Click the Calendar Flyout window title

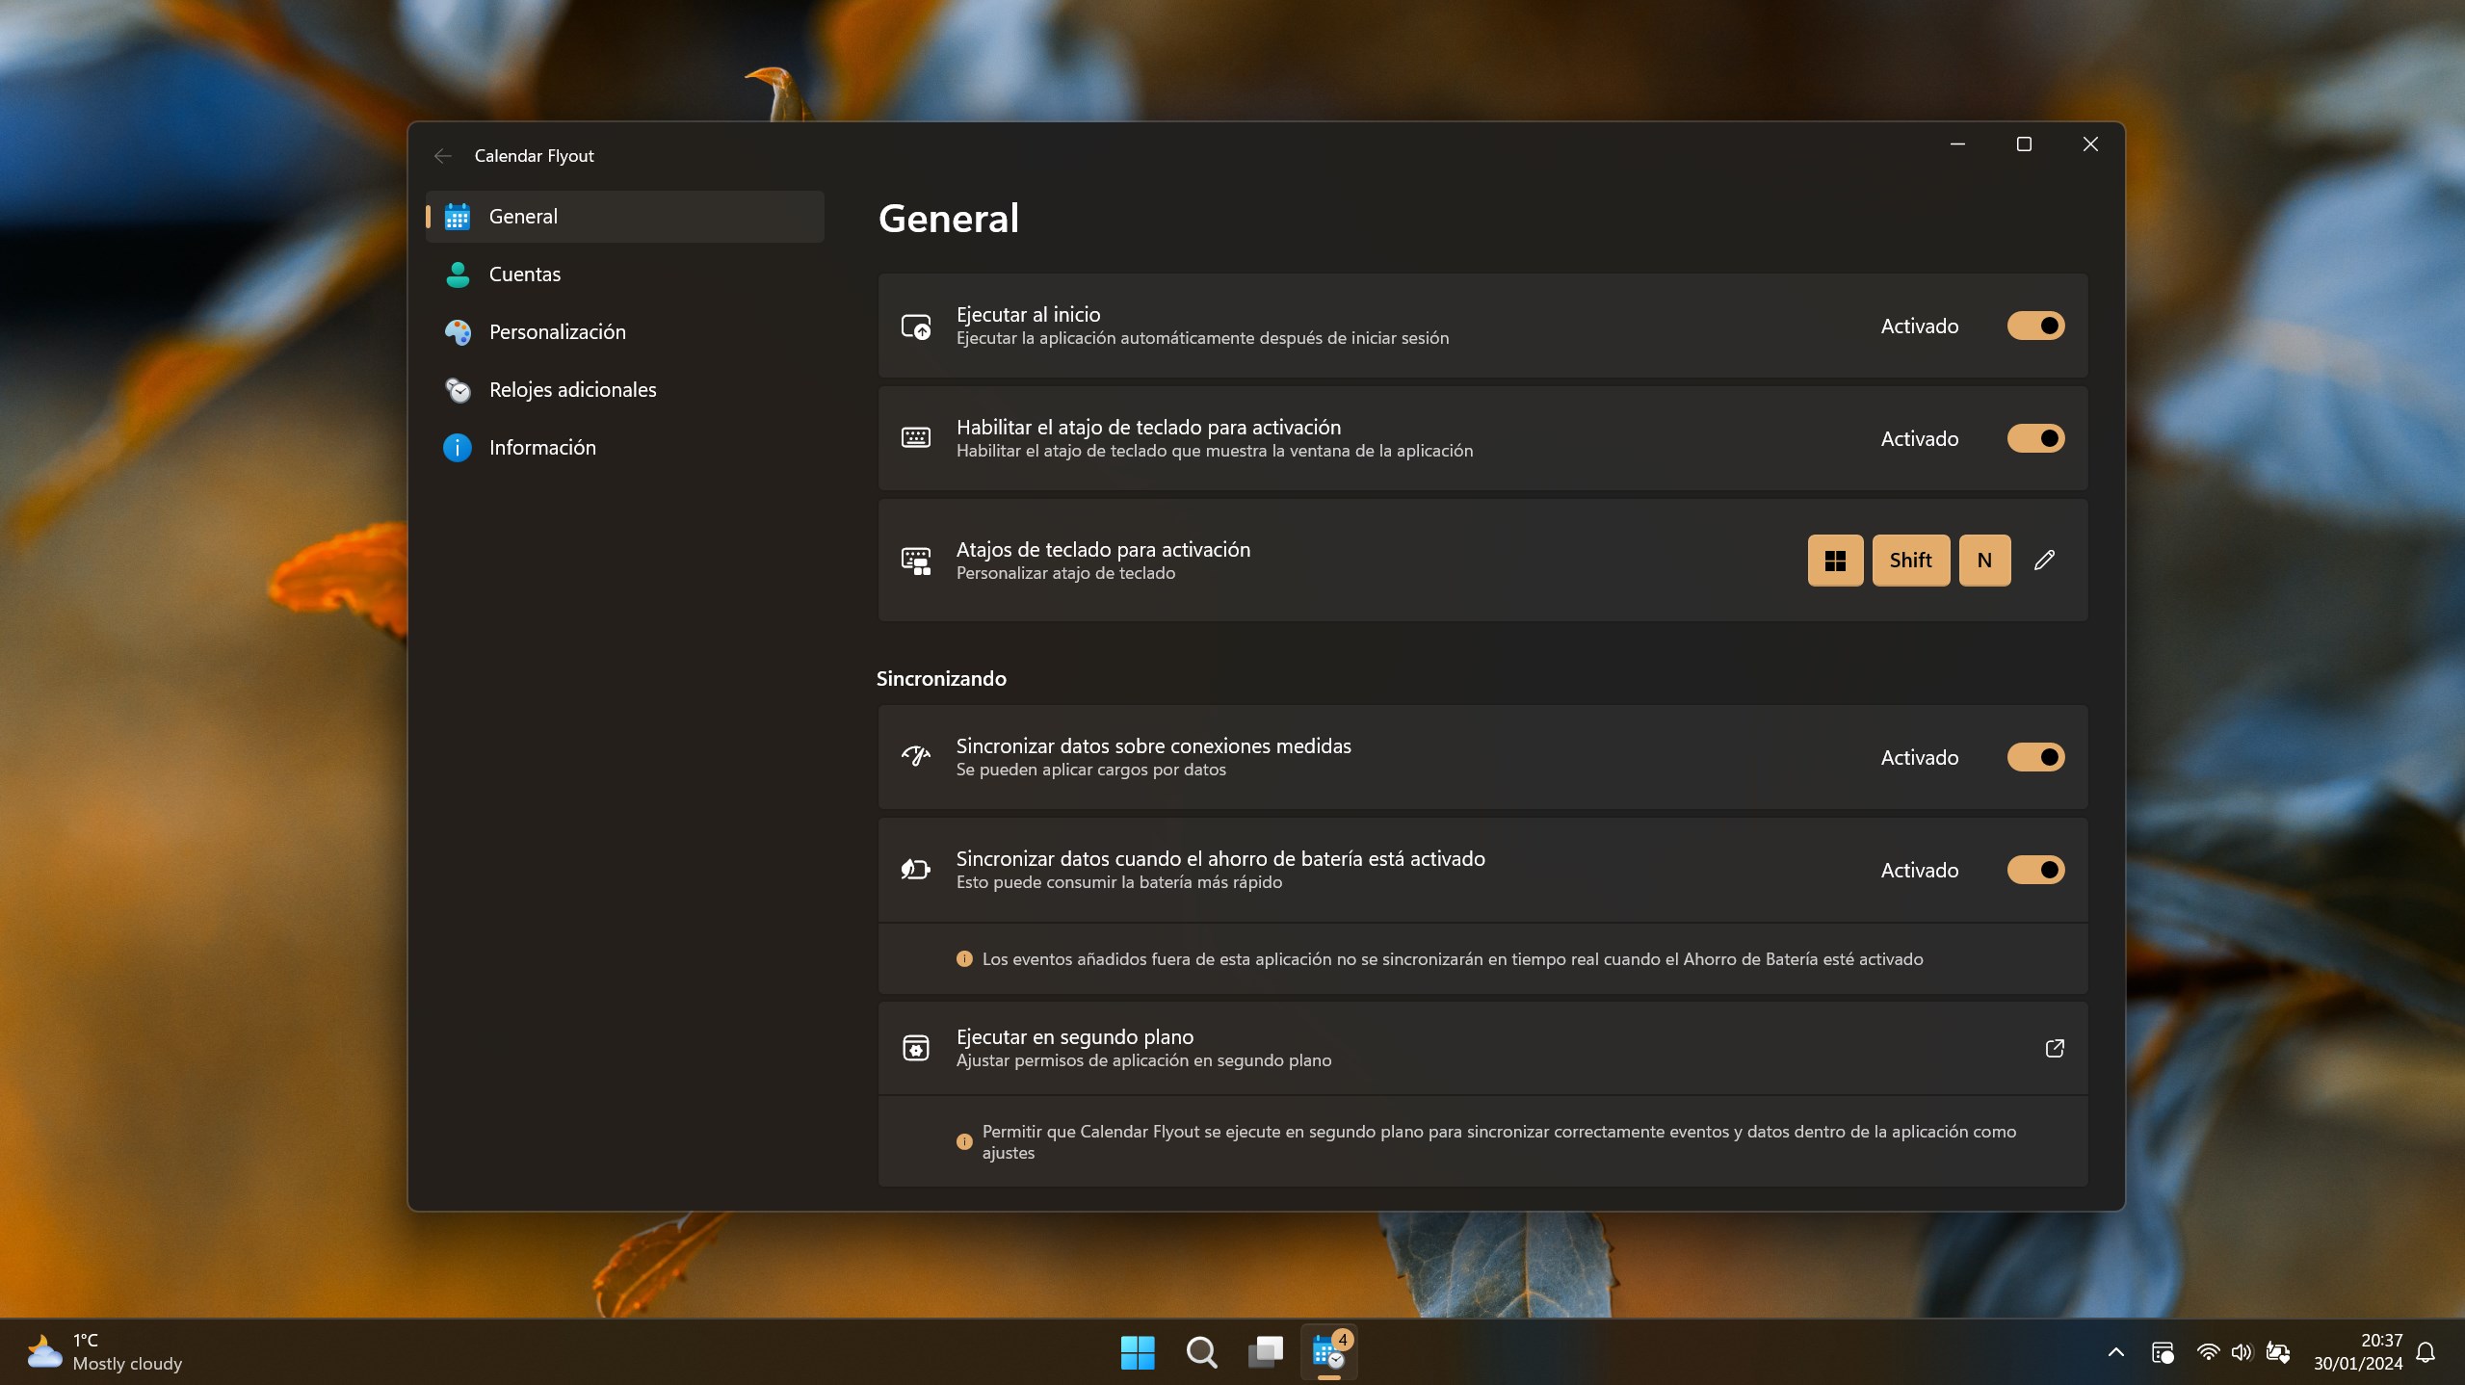pos(534,156)
